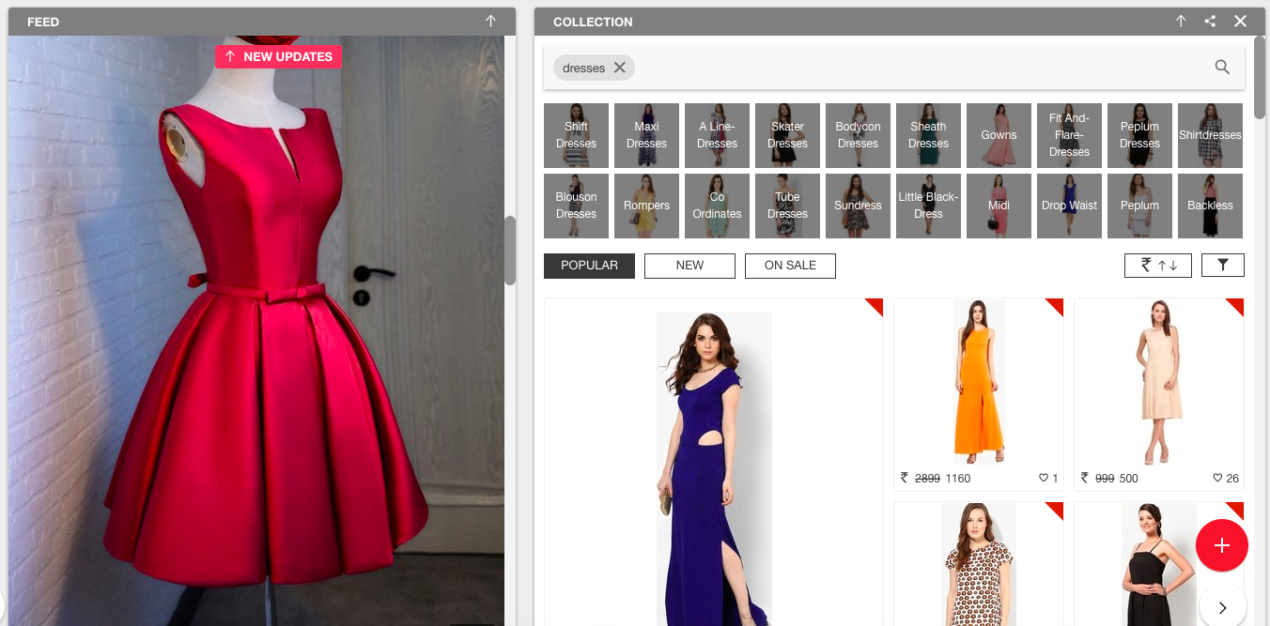Click the New Updates button in feed
The height and width of the screenshot is (626, 1270).
click(278, 56)
